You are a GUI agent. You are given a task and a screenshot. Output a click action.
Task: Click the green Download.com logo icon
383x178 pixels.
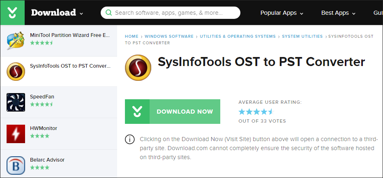[x=12, y=12]
